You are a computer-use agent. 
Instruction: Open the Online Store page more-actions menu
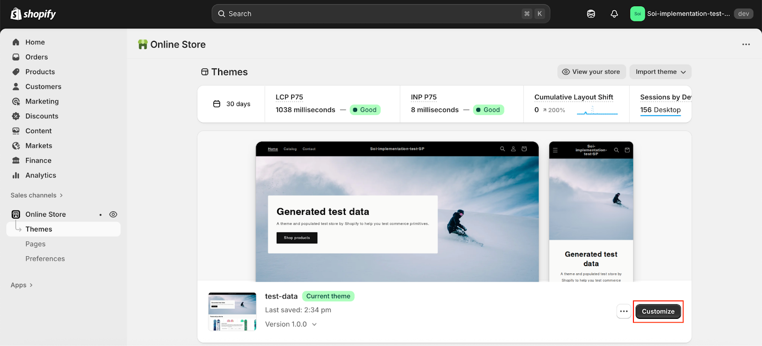point(746,44)
